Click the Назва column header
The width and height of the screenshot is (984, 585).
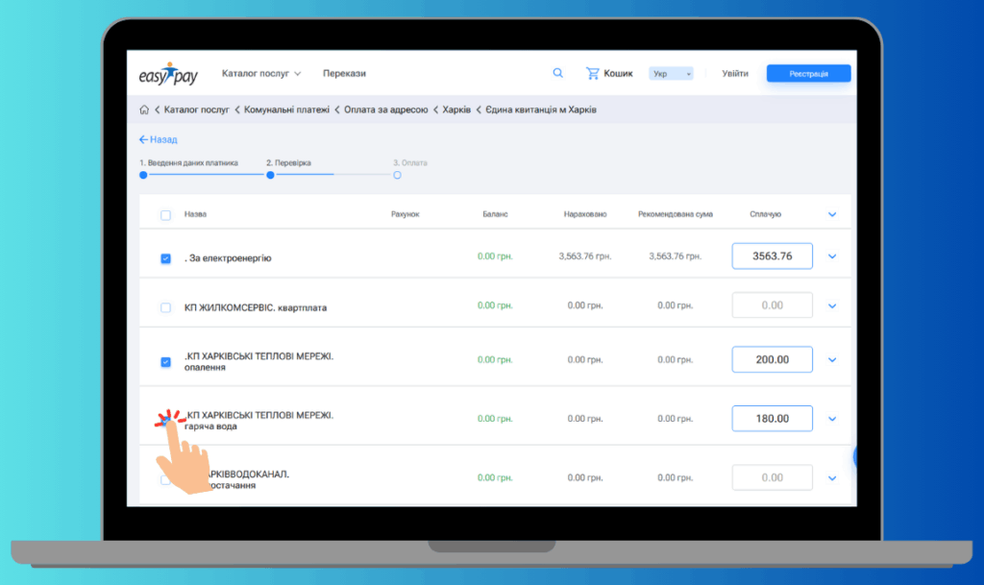coord(195,214)
